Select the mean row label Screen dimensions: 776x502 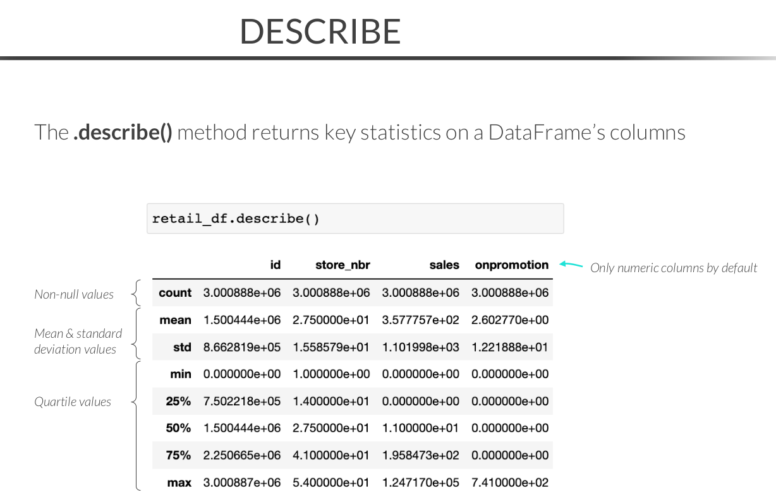(175, 320)
